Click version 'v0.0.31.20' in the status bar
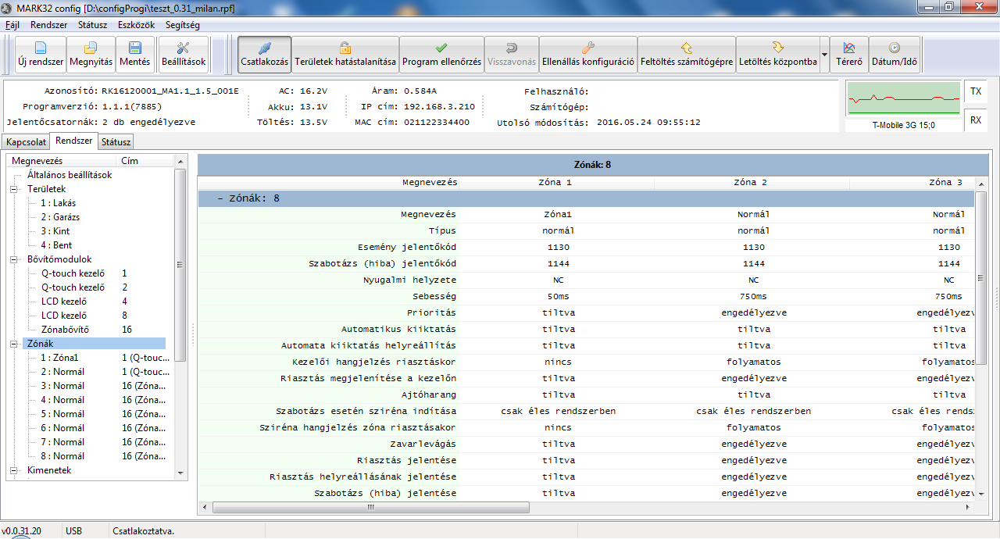Screen dimensions: 1000x539 [x=21, y=531]
